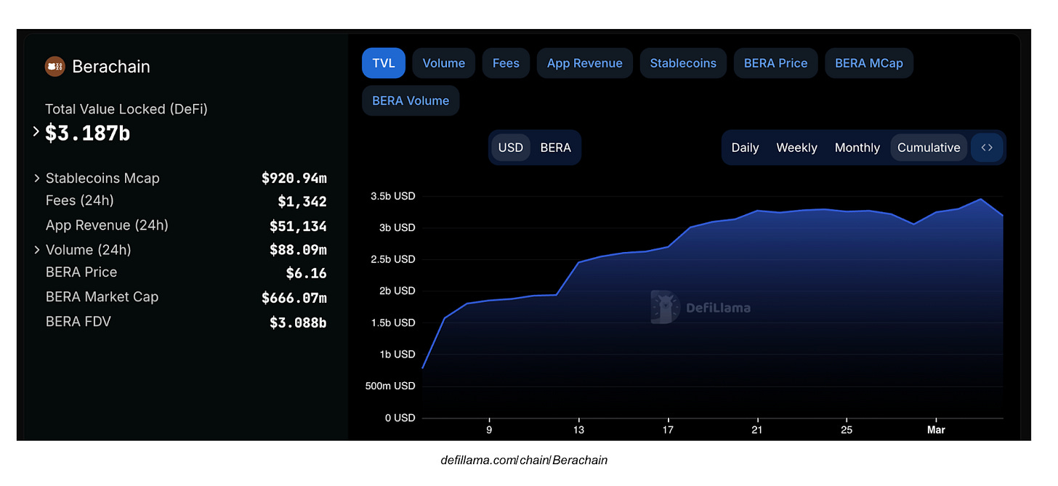
Task: Expand the Volume (24h) row
Action: 36,249
